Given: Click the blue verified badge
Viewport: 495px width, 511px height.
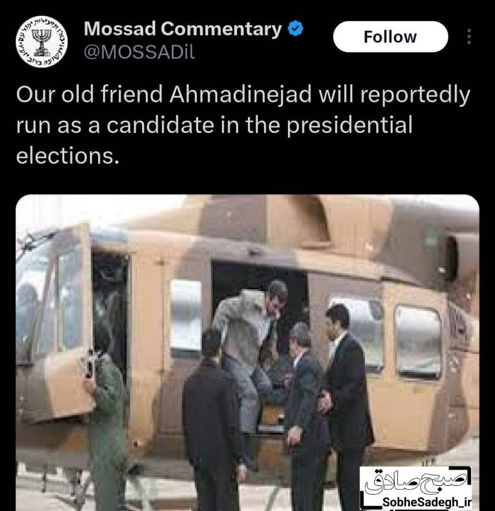Looking at the screenshot, I should click(295, 28).
